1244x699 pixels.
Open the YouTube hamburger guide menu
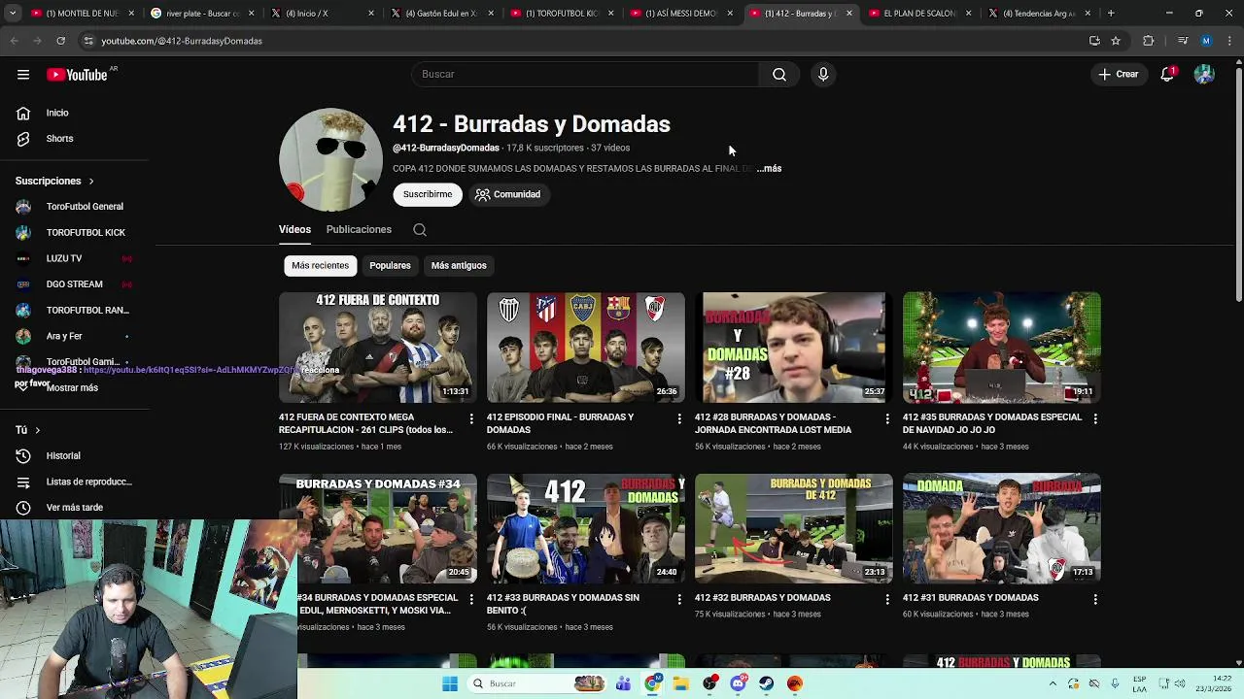(x=23, y=75)
